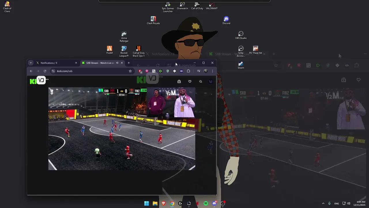369x208 pixels.
Task: Show hidden system tray icons
Action: point(323,203)
